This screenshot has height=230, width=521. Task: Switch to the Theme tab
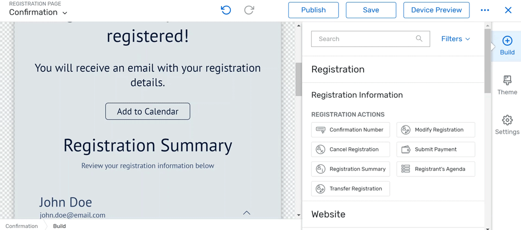pyautogui.click(x=507, y=85)
